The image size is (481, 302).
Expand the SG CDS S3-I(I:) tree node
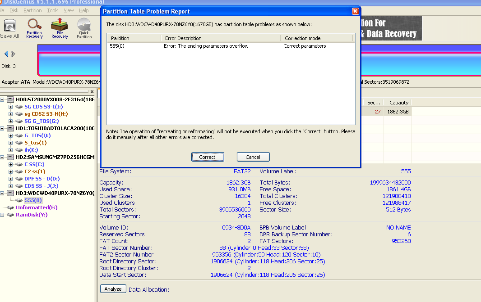(10, 107)
